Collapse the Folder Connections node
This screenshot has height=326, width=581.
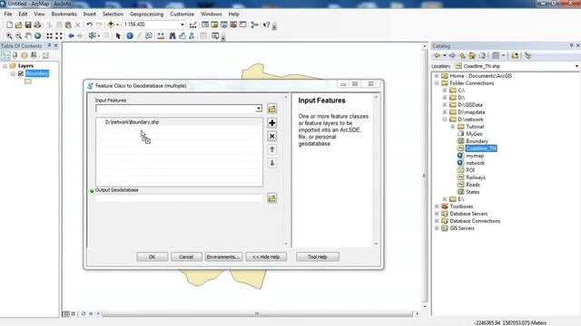437,83
